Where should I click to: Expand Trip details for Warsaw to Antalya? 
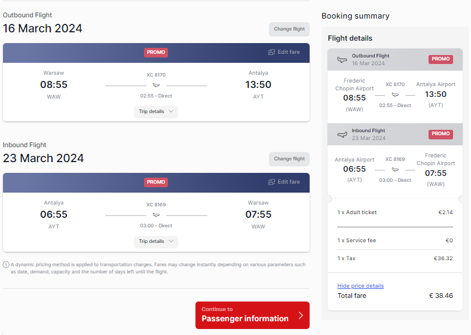tap(156, 111)
